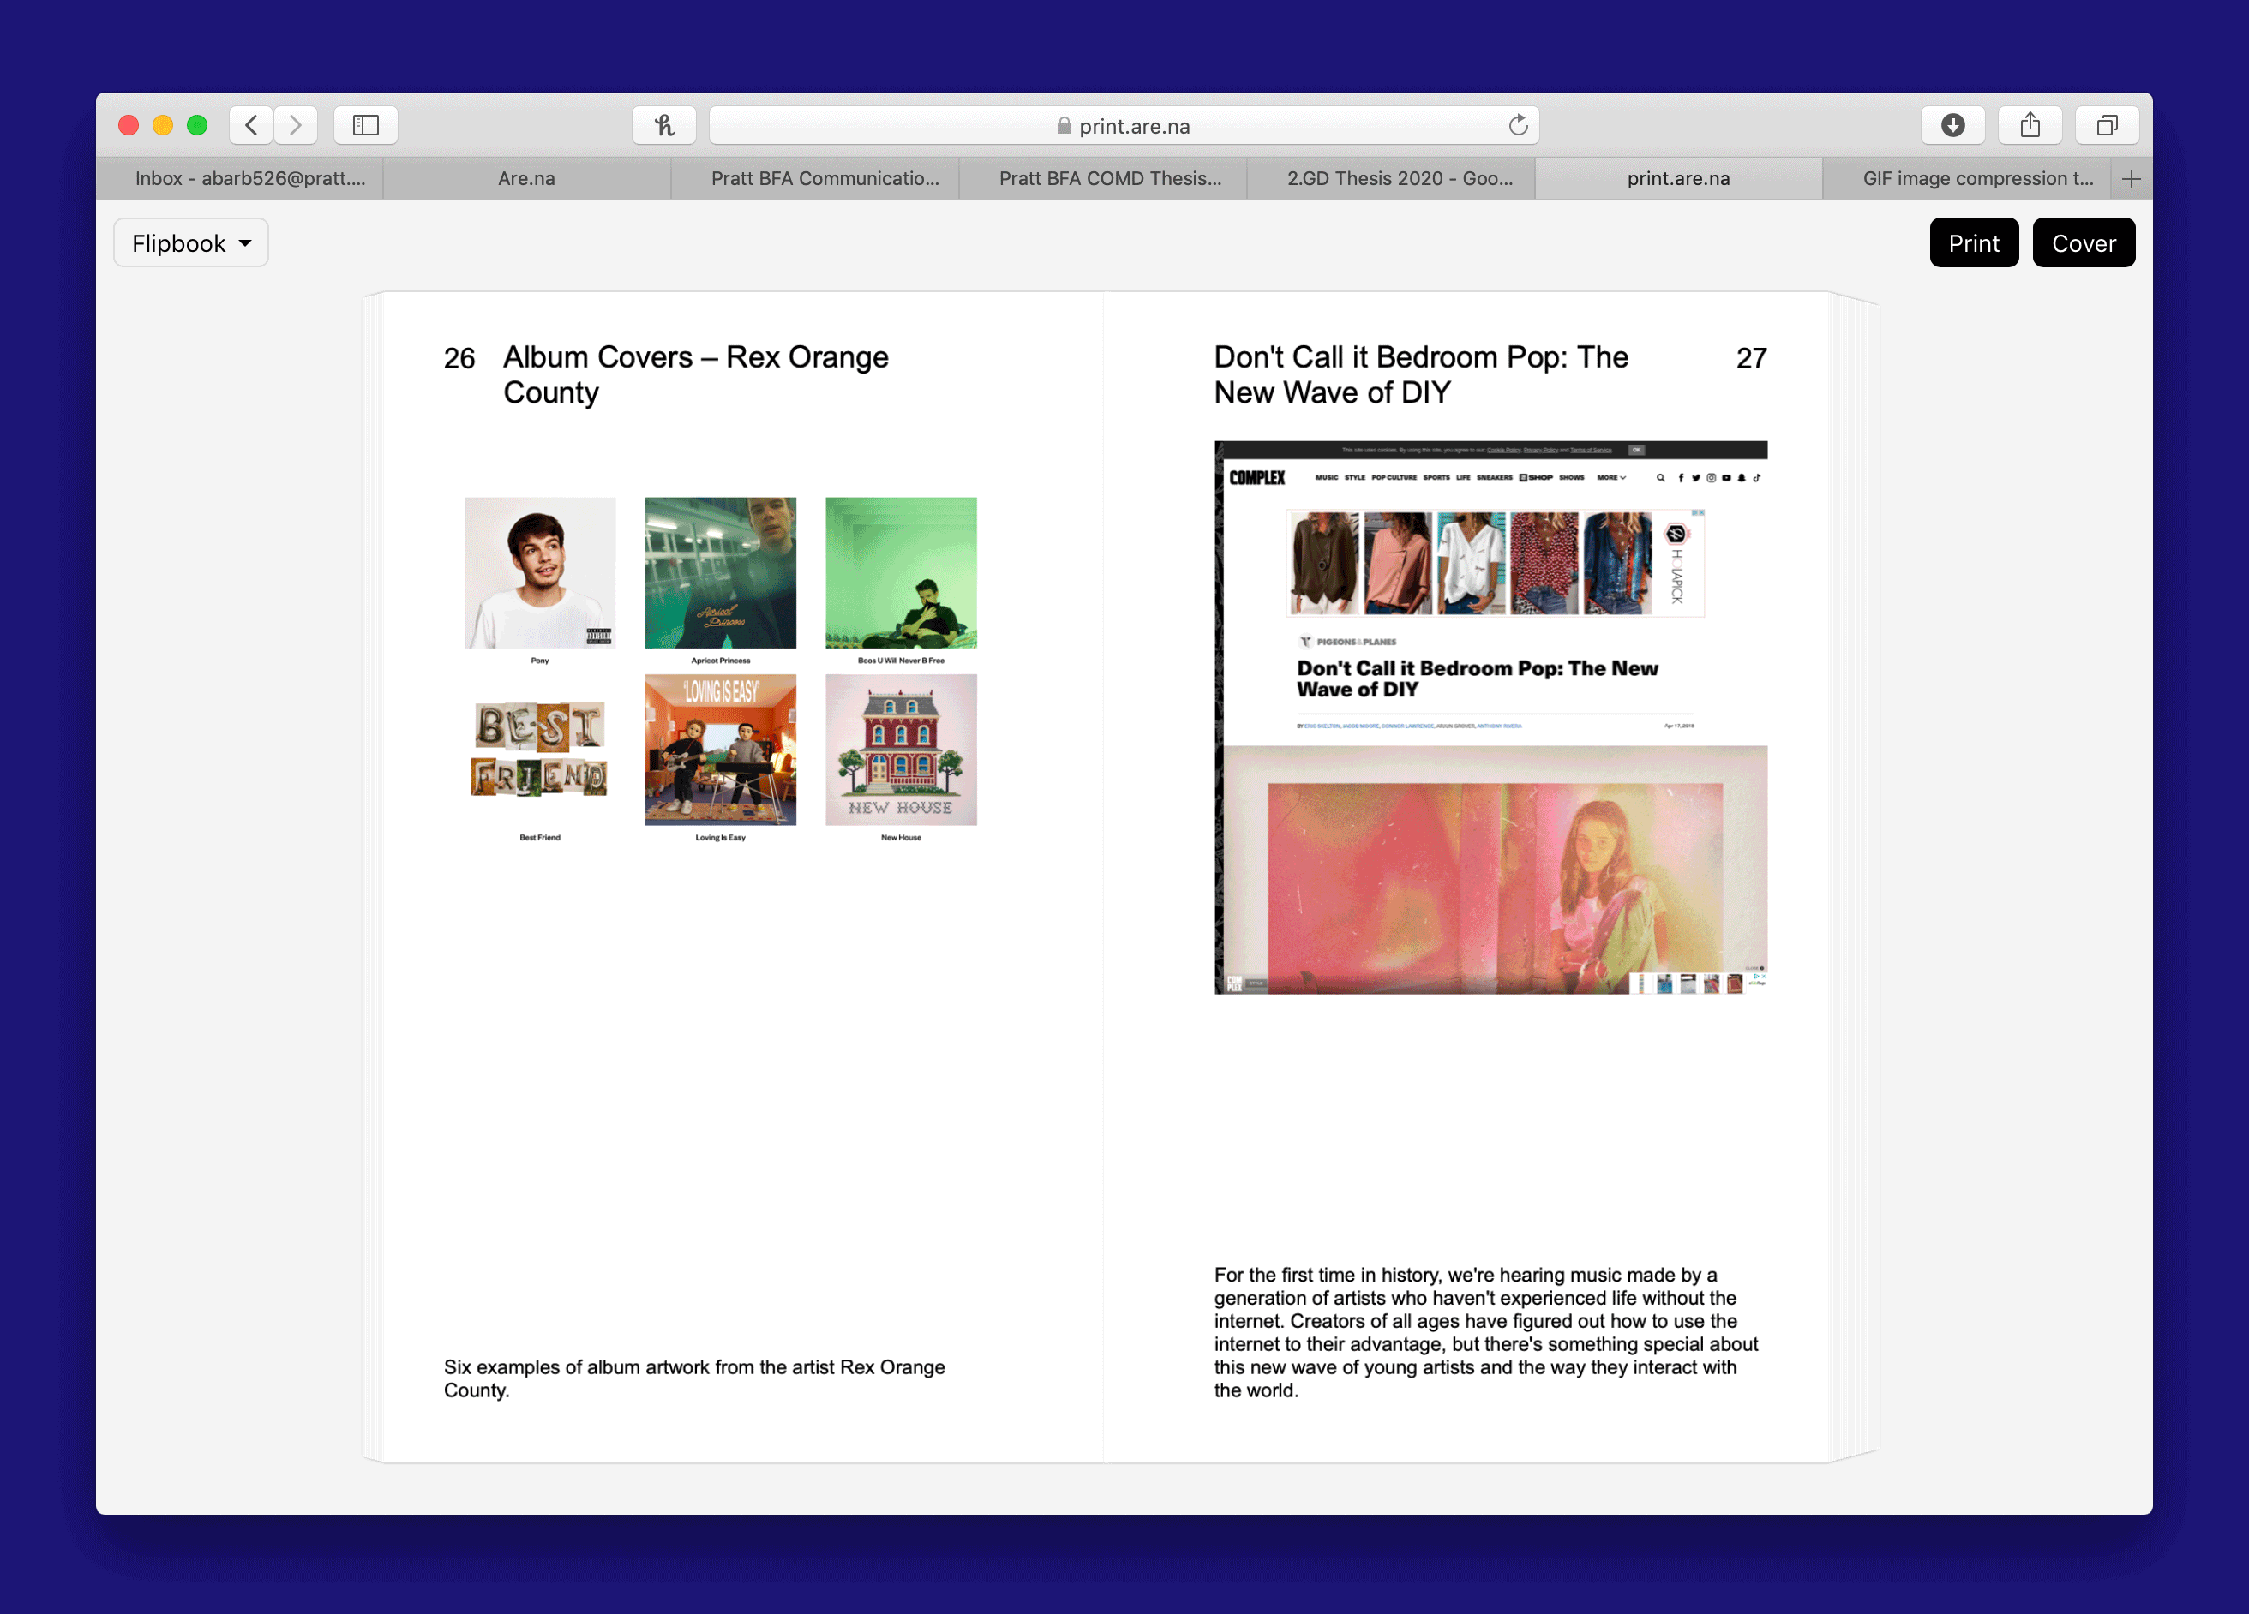This screenshot has height=1614, width=2249.
Task: Switch to the GIF image compression tab
Action: 1967,178
